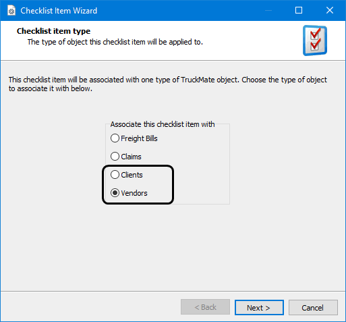Minimize the wizard window
This screenshot has height=322, width=346.
point(268,10)
